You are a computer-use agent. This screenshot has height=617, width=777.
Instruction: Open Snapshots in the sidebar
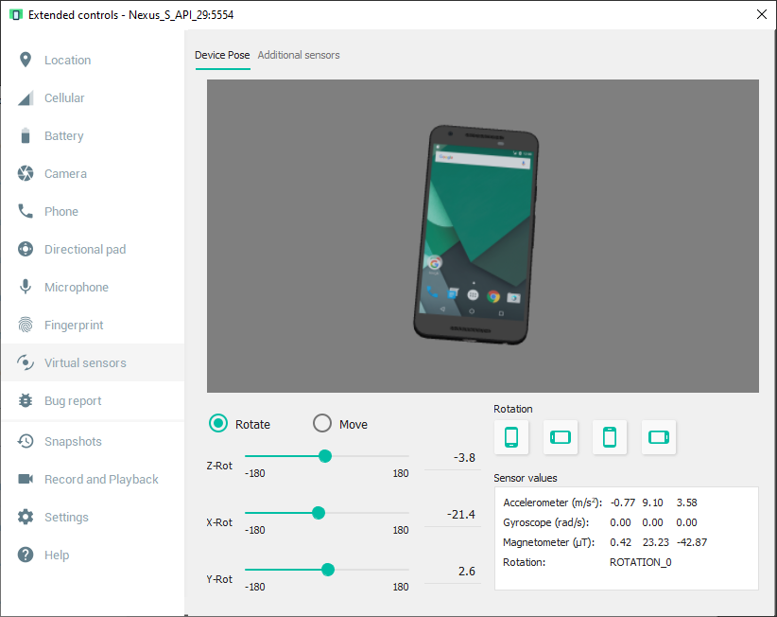73,442
